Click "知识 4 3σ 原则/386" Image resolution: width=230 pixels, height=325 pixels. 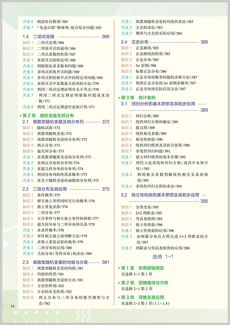pos(139,66)
